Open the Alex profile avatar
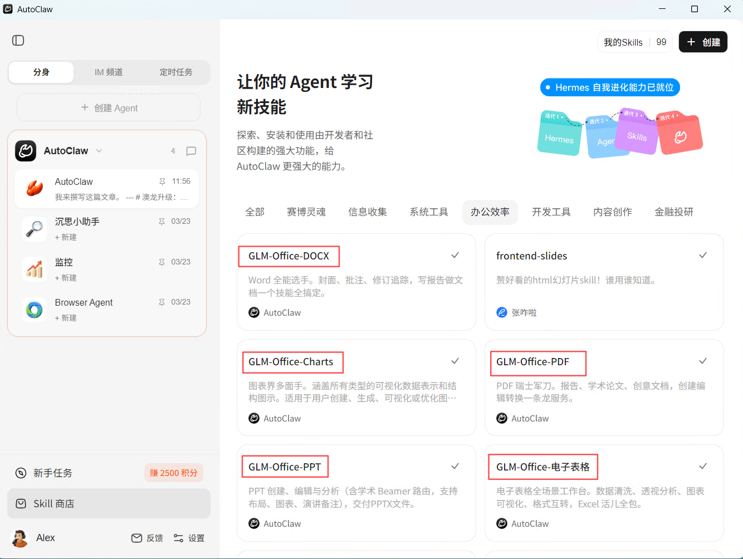The image size is (743, 559). (x=20, y=538)
